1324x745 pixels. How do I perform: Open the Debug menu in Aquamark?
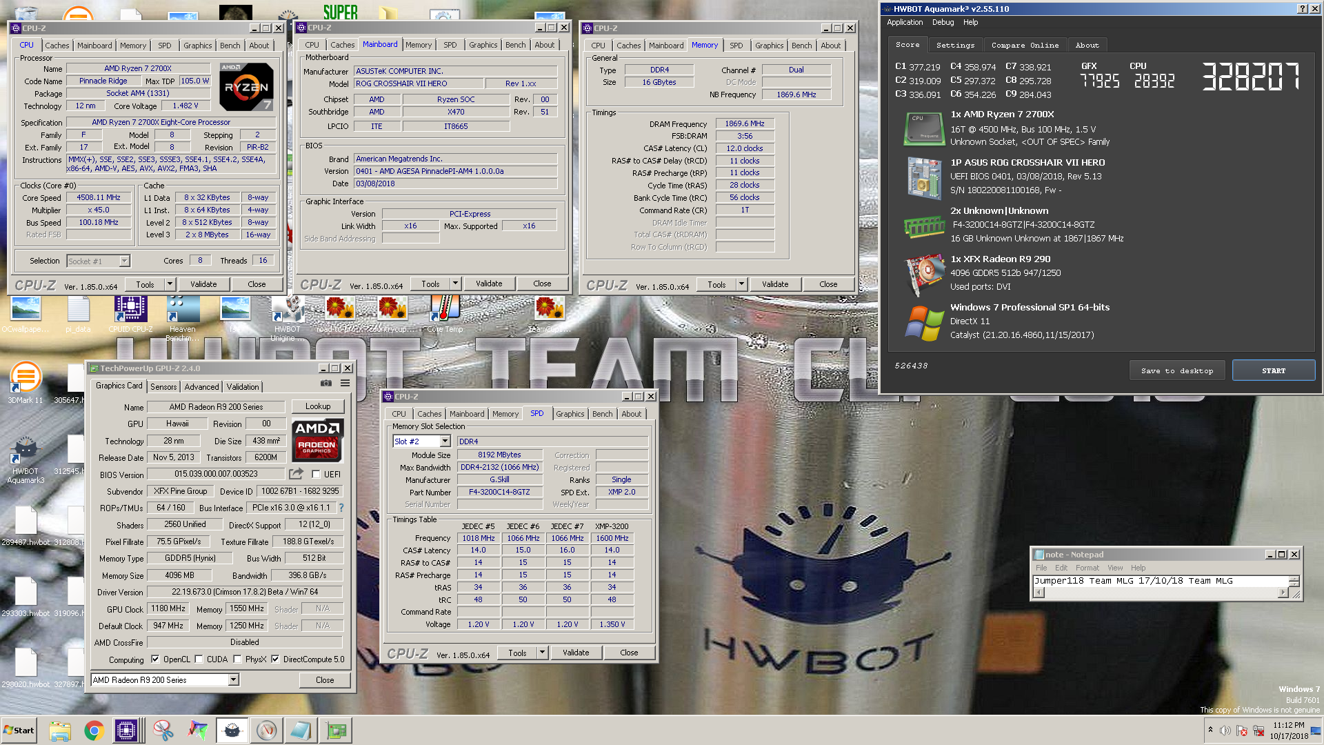[943, 22]
